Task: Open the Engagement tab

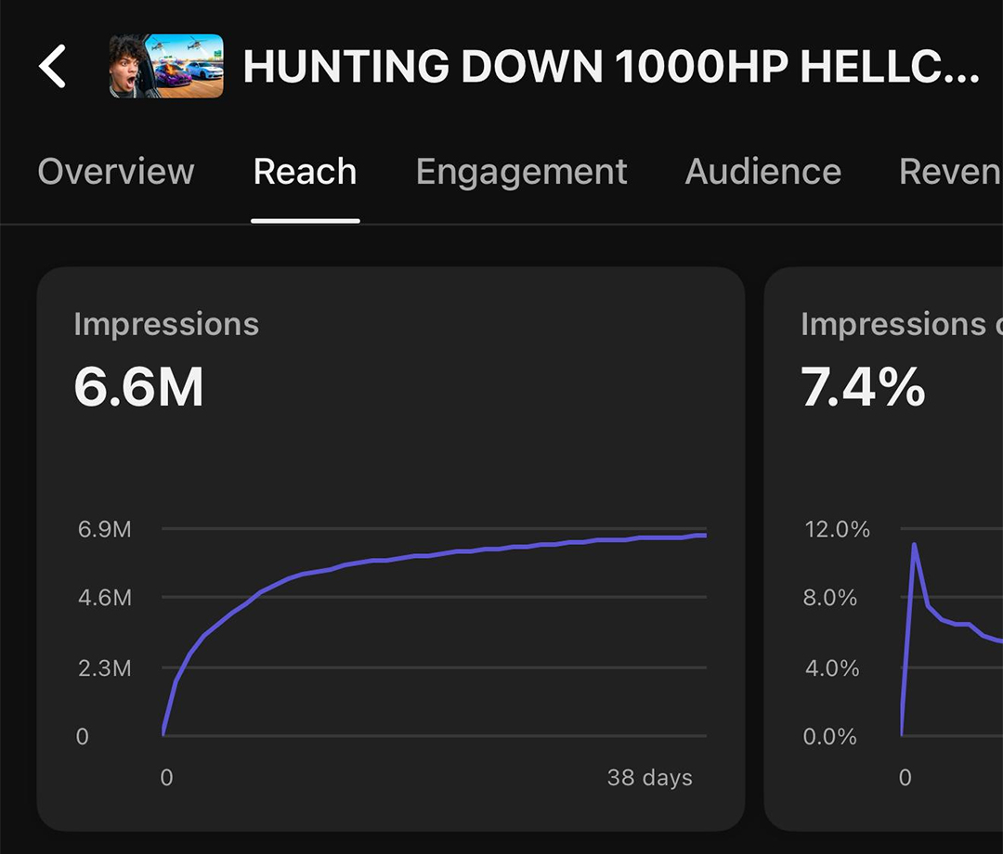Action: pos(521,172)
